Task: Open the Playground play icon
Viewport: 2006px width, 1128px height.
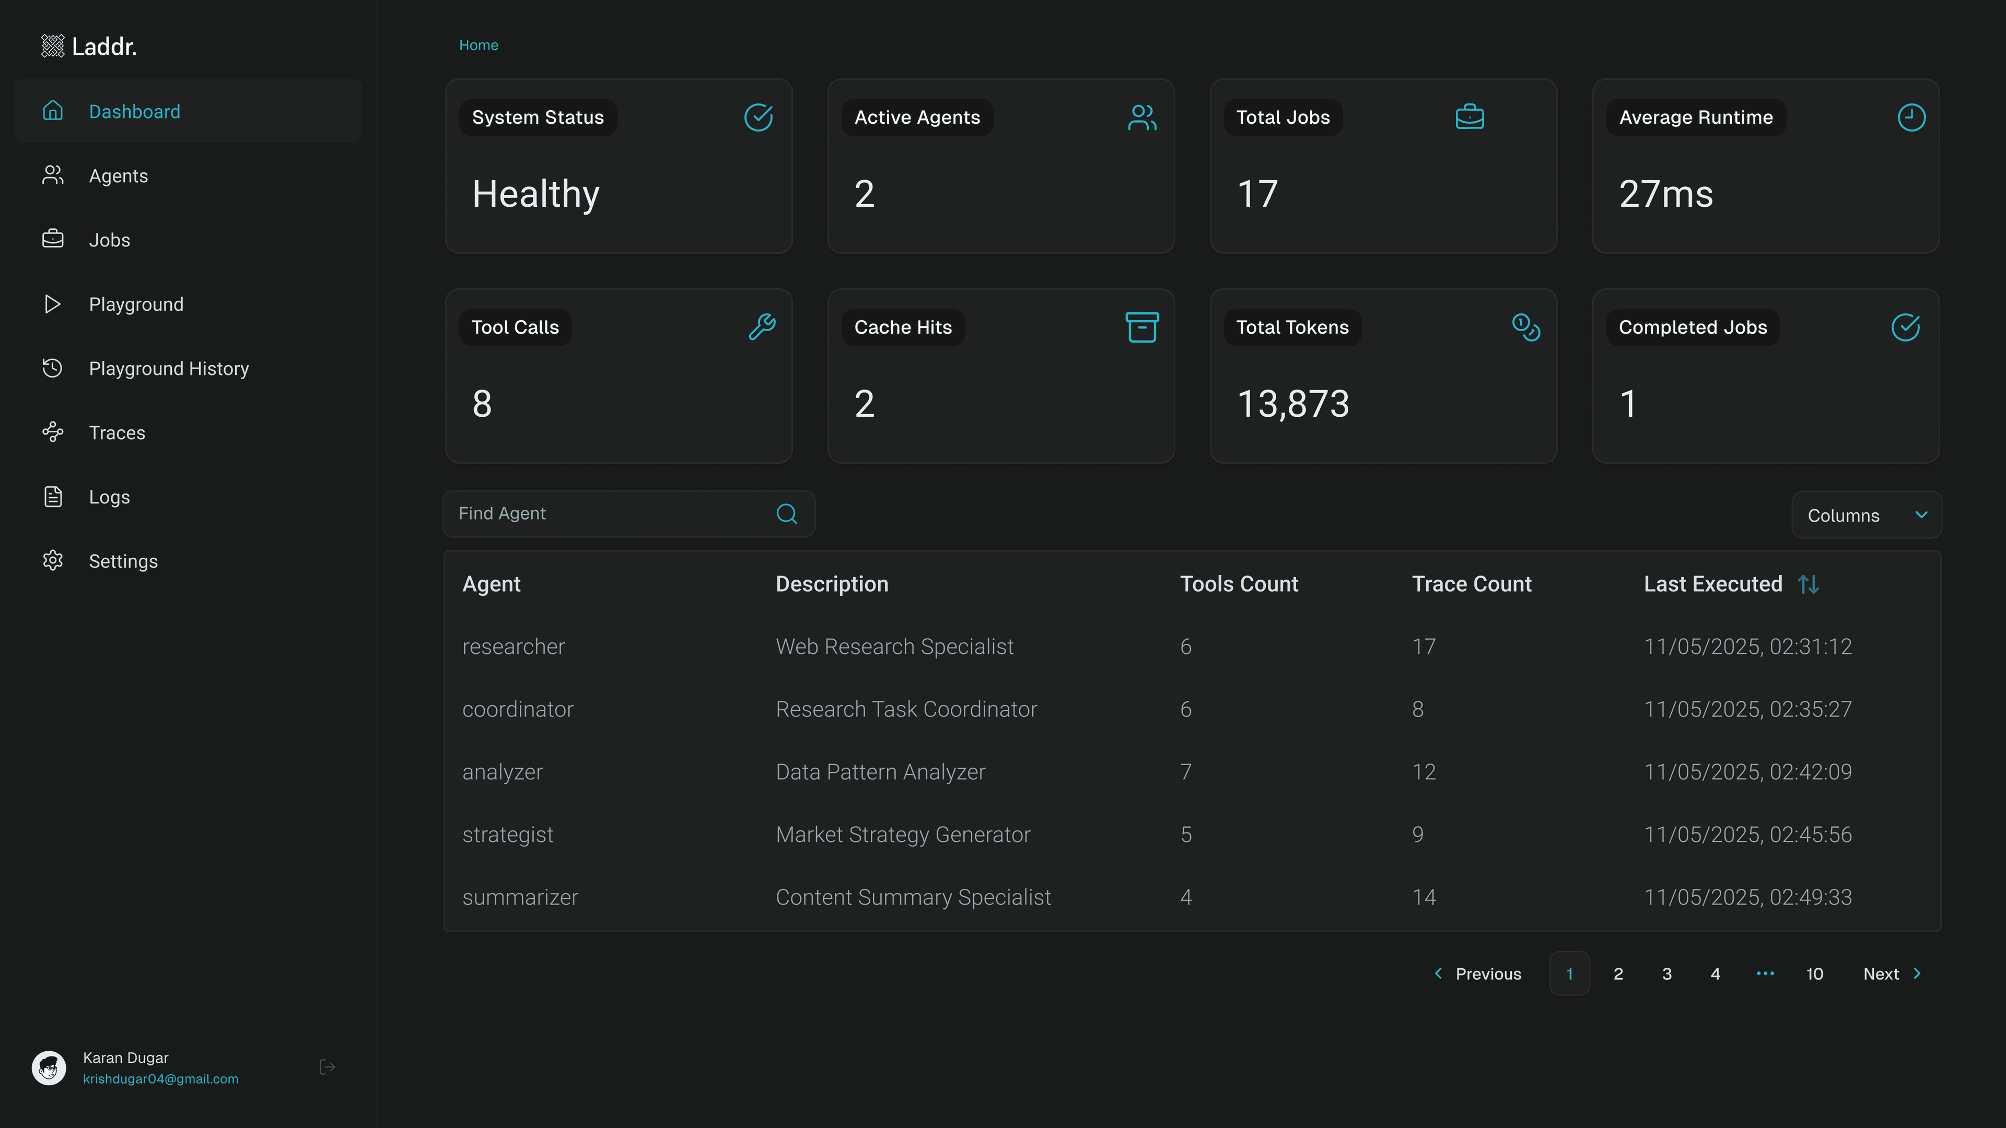Action: pyautogui.click(x=52, y=303)
